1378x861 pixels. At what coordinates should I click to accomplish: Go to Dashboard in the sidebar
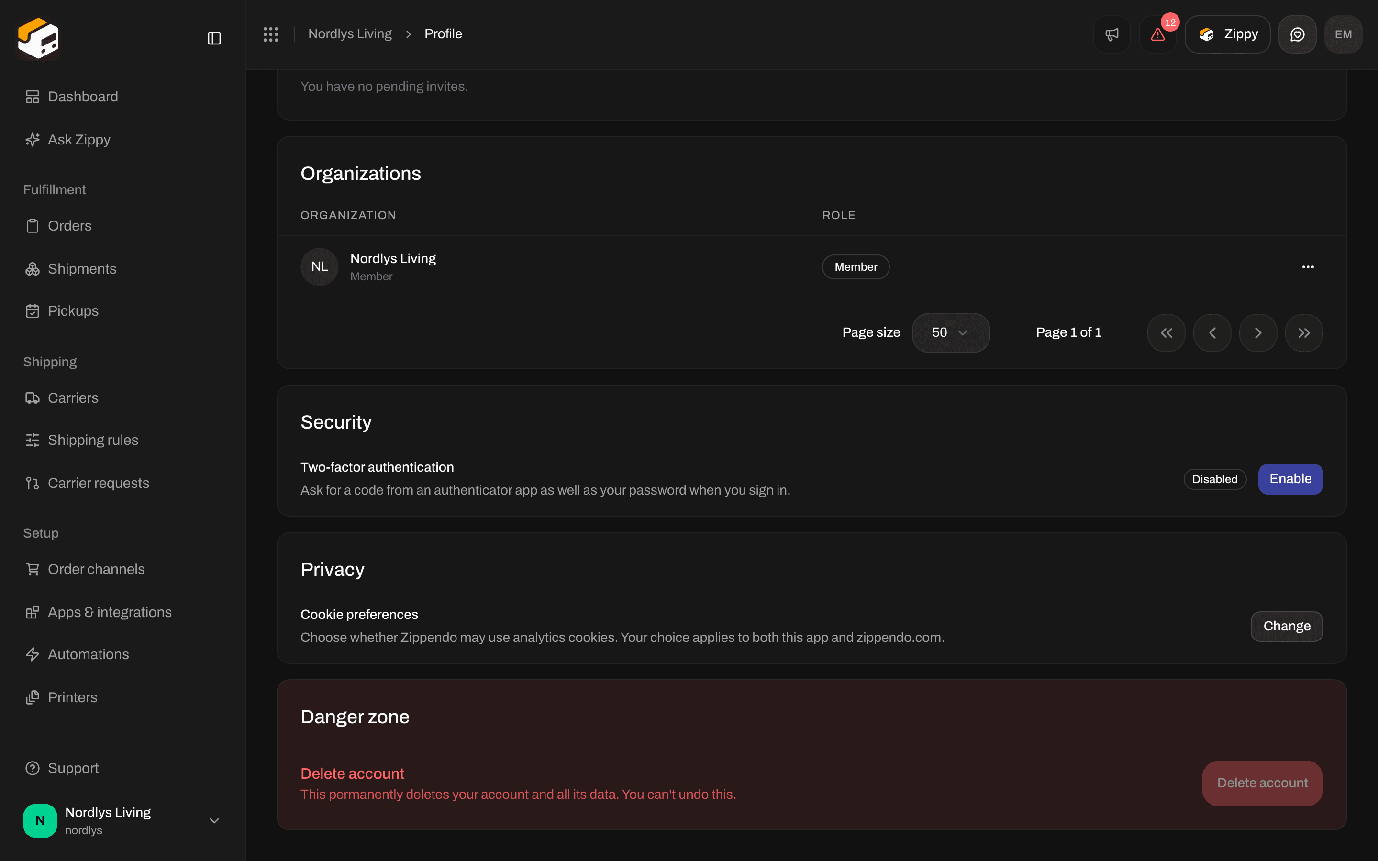[x=122, y=97]
